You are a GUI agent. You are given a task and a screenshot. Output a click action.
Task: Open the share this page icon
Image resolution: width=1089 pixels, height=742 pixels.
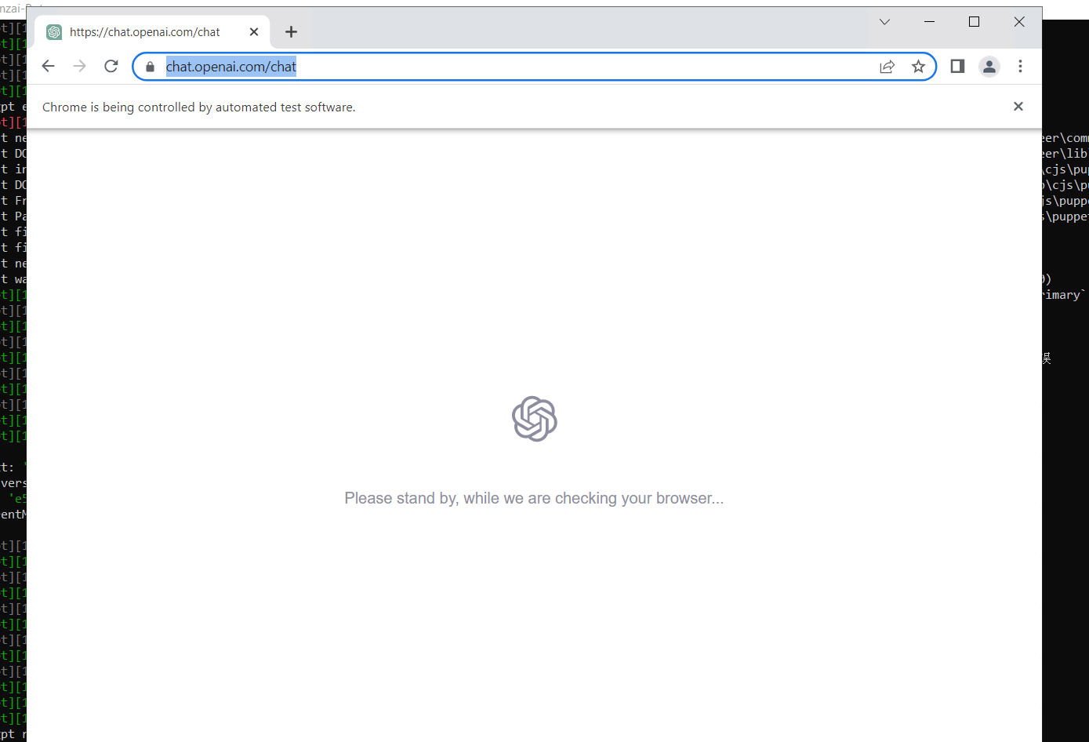(887, 66)
